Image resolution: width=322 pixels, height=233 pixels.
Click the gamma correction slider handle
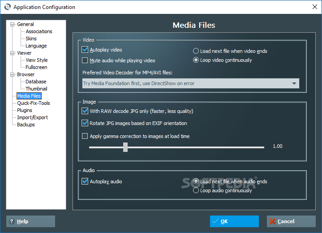(x=125, y=147)
